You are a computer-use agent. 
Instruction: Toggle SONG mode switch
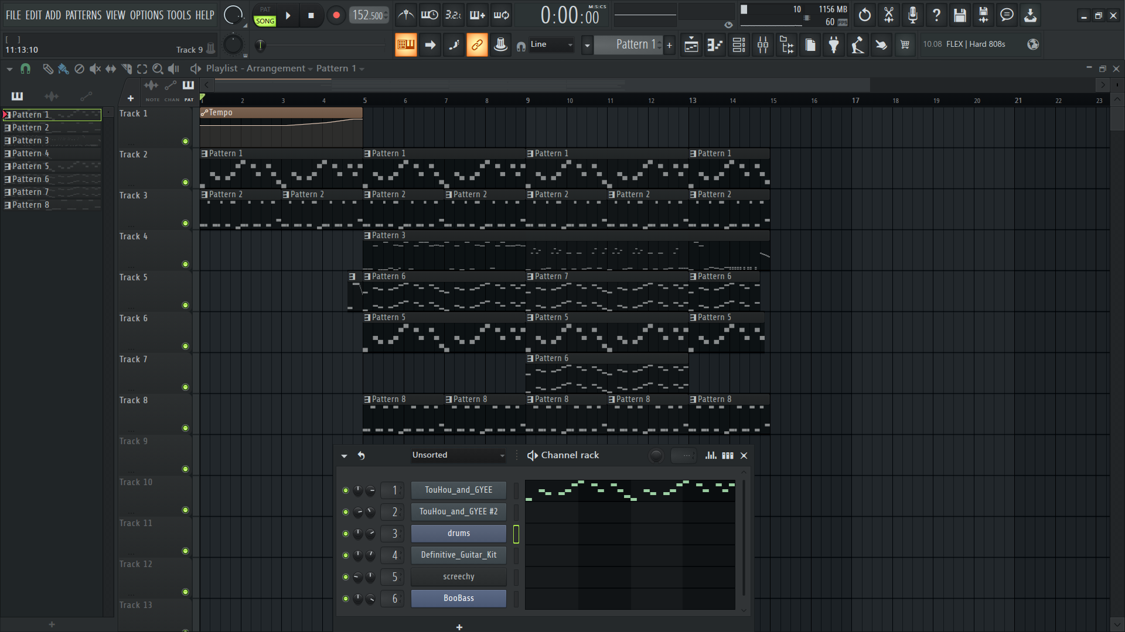265,21
